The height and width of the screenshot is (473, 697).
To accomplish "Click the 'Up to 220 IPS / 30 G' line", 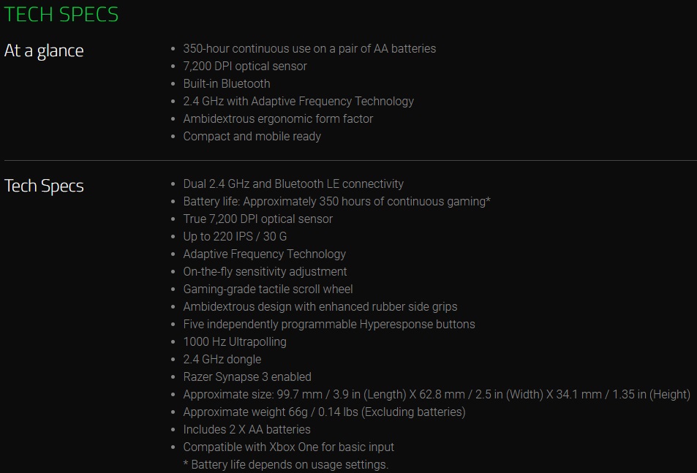I will 235,236.
